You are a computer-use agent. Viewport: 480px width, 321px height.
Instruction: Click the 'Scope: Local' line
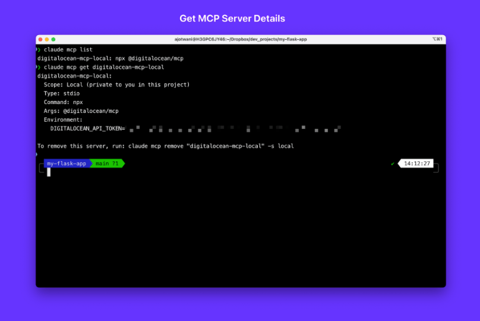pos(116,85)
